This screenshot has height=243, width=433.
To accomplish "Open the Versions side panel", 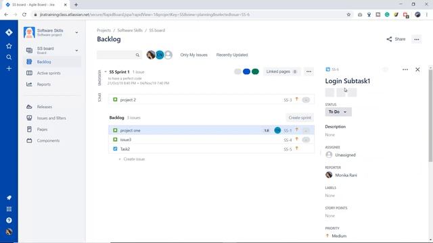I will pyautogui.click(x=99, y=78).
